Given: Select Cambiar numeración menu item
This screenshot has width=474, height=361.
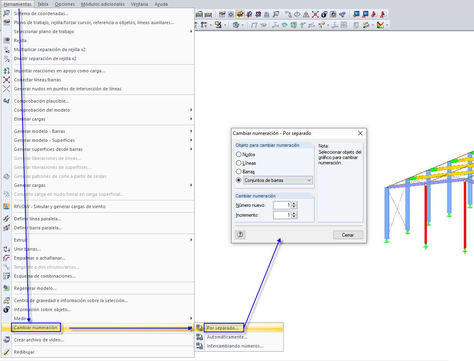Looking at the screenshot, I should click(98, 327).
